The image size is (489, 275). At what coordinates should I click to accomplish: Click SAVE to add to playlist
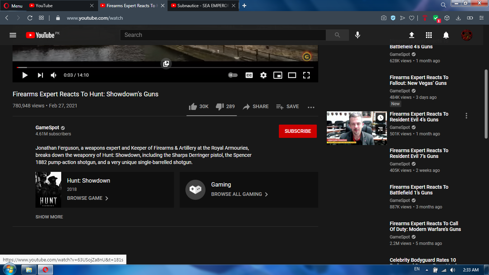point(287,106)
